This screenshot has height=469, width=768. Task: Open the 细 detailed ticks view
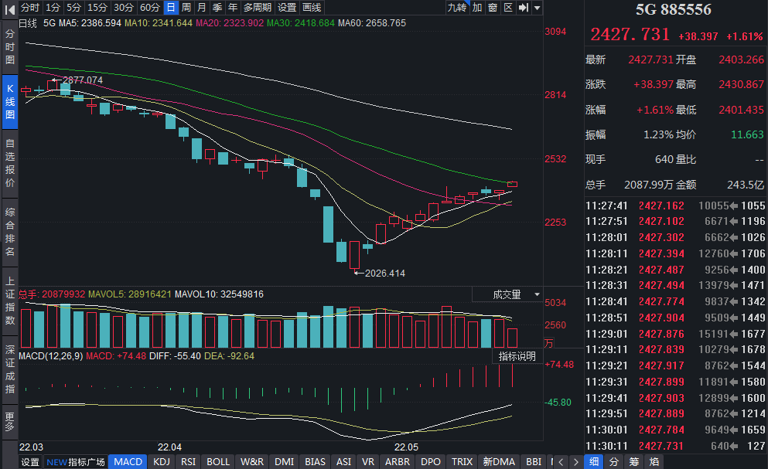[x=594, y=461]
